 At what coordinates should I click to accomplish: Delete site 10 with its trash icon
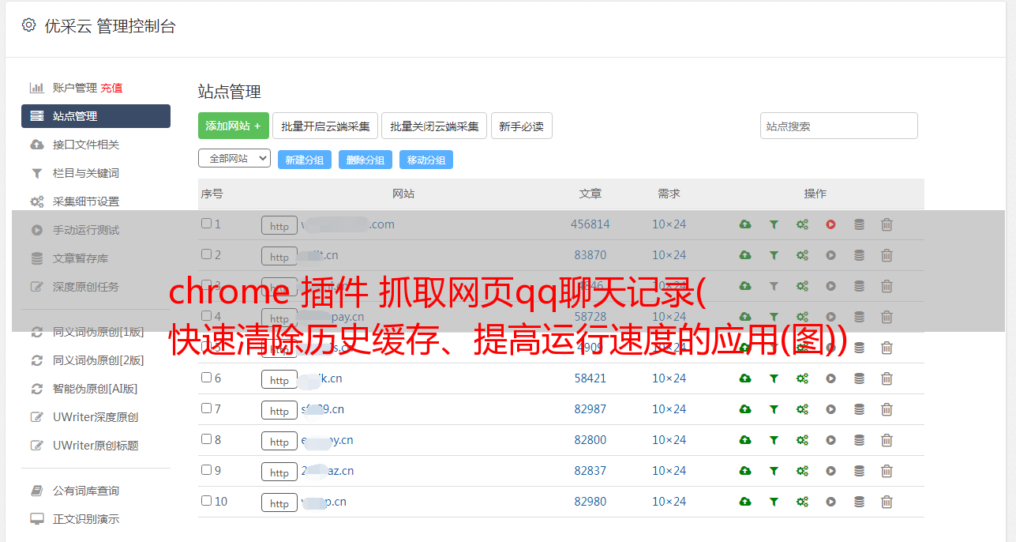tap(887, 502)
